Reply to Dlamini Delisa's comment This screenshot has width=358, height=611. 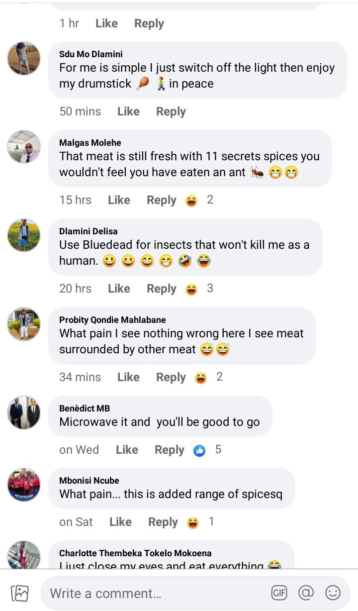pos(161,289)
